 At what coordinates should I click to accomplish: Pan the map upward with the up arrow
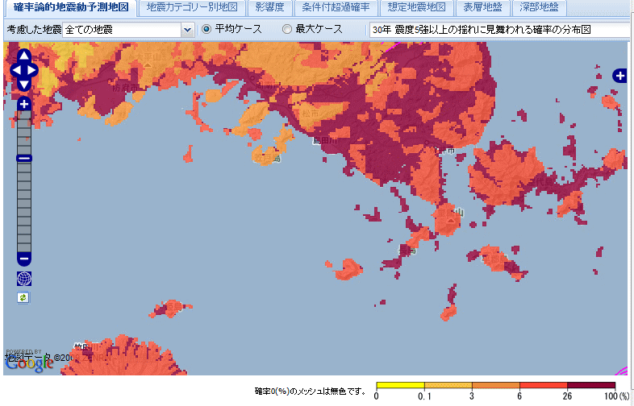(24, 57)
